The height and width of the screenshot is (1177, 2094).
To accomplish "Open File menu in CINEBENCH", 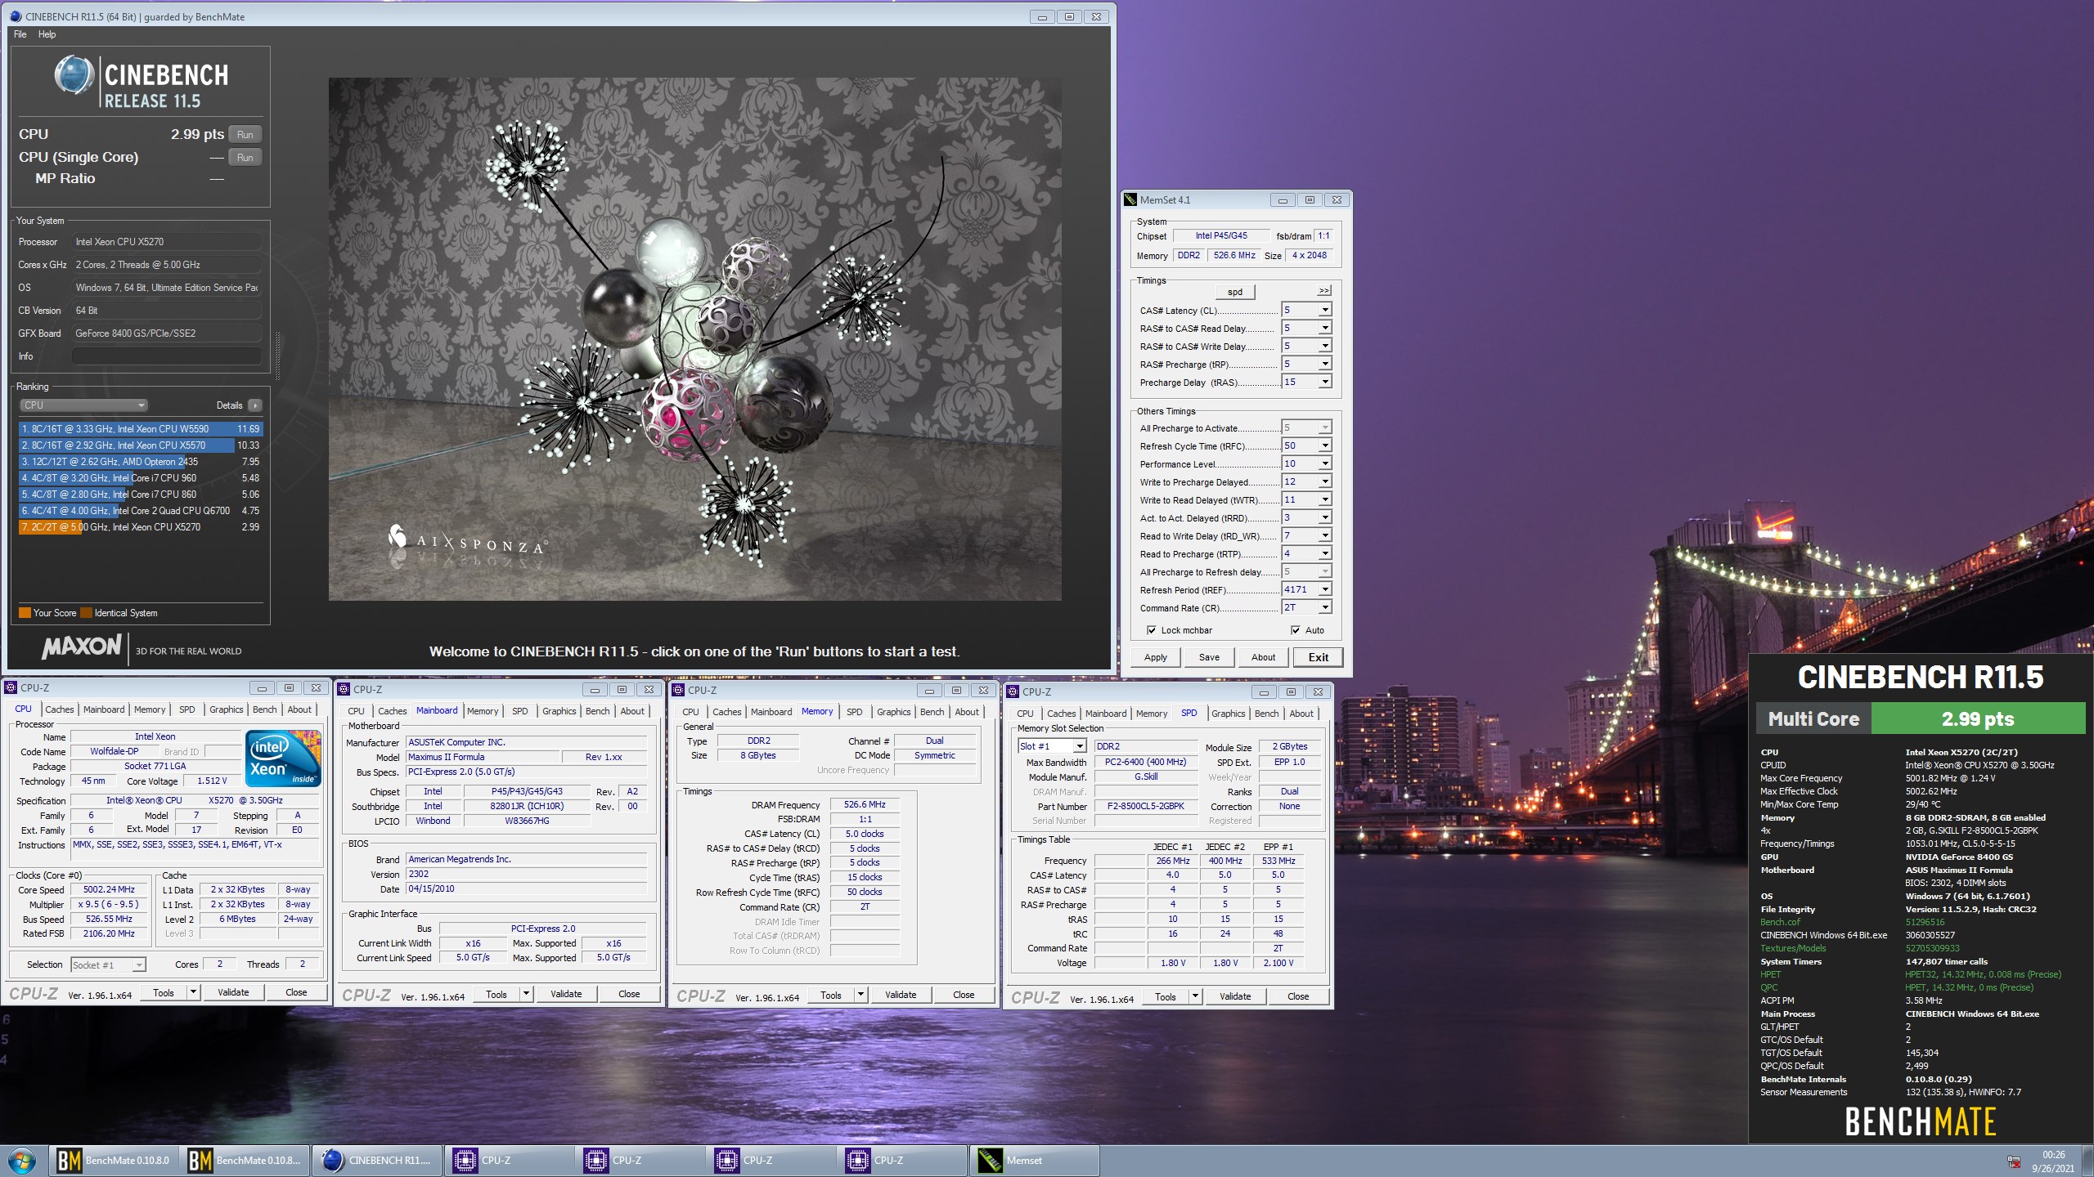I will point(20,34).
